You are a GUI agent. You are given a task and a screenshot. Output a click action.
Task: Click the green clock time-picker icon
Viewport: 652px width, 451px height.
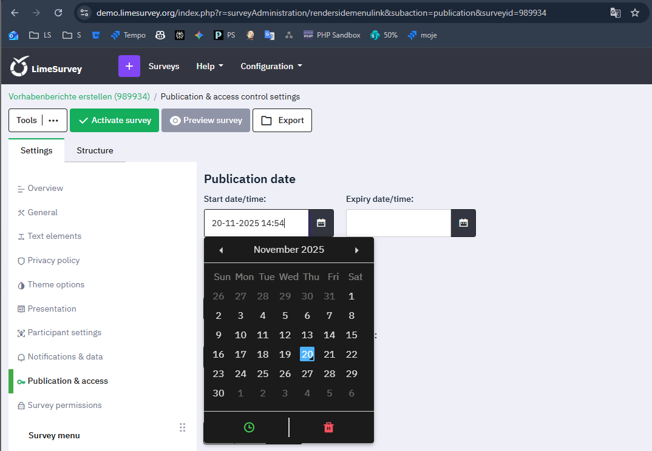click(249, 427)
